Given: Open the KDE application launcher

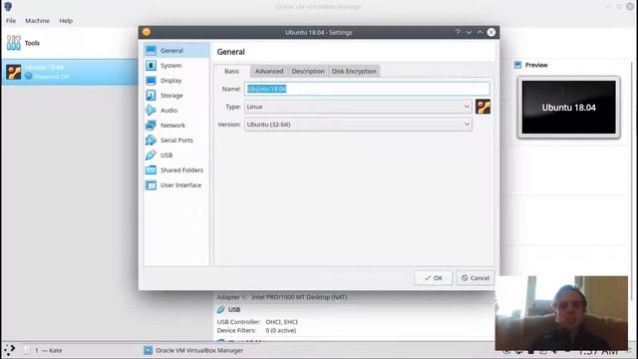Looking at the screenshot, I should 9,350.
